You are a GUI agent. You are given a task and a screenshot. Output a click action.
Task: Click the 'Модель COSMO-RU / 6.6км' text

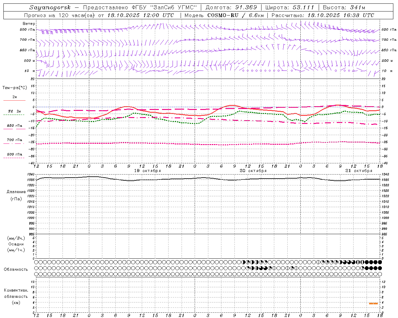[224, 15]
